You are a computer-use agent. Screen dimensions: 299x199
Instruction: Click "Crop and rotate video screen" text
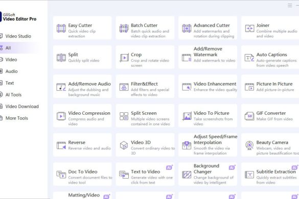(150, 63)
